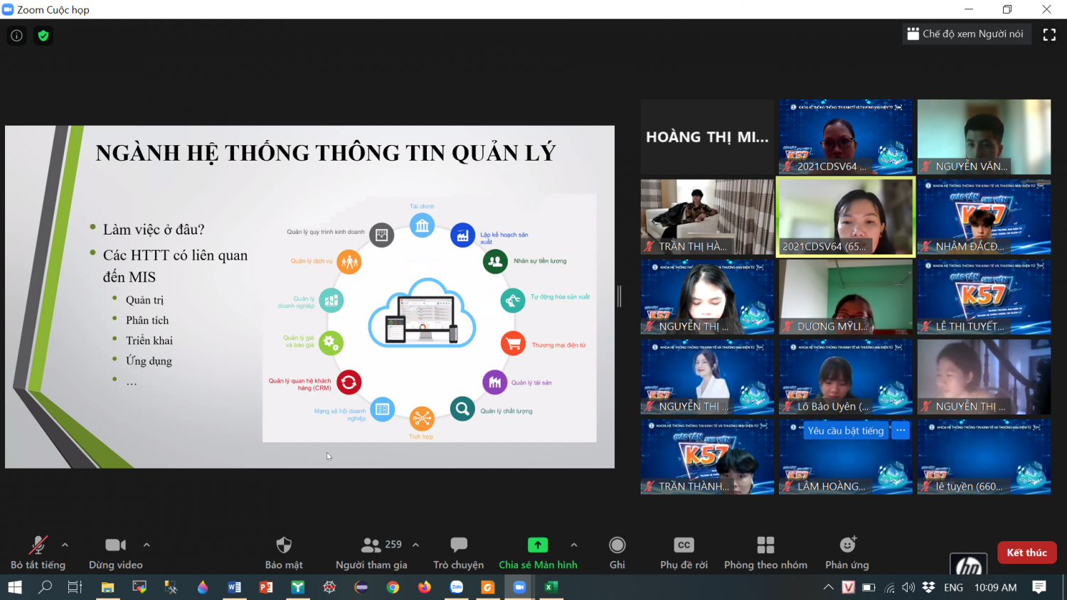Open the Người tham gia participants panel

pyautogui.click(x=371, y=553)
